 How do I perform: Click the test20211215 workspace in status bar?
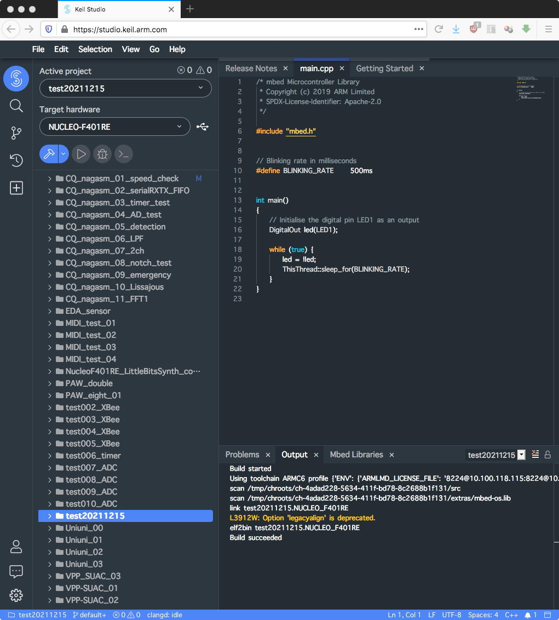[38, 615]
